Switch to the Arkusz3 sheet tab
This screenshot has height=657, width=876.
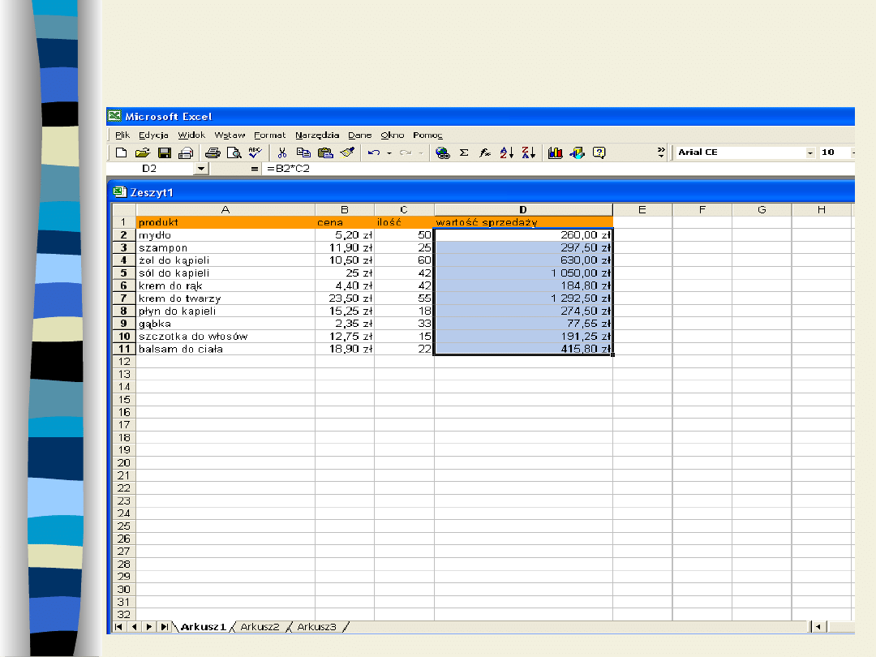click(316, 627)
